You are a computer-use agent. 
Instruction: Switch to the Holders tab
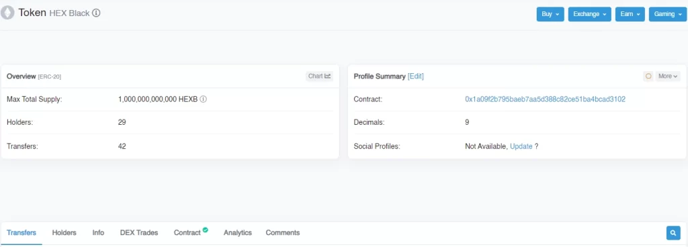coord(64,232)
